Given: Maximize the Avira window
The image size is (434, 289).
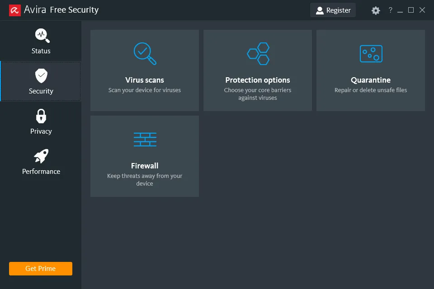Looking at the screenshot, I should pos(411,10).
